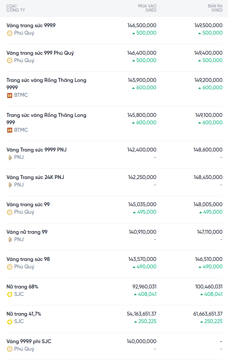Sort by the MUA VÀO (VND) column header
228x360 pixels.
147,8
